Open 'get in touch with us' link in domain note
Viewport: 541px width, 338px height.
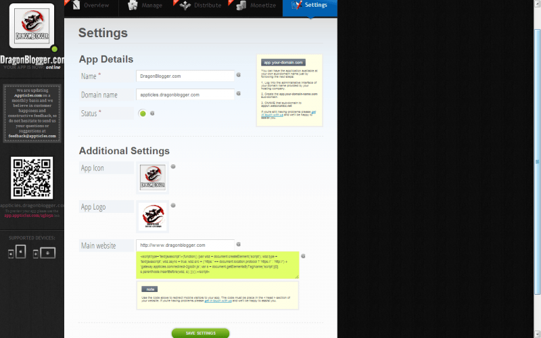coord(290,113)
